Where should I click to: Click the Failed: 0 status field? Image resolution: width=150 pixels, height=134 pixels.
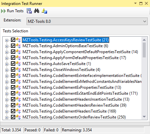tap(51, 130)
